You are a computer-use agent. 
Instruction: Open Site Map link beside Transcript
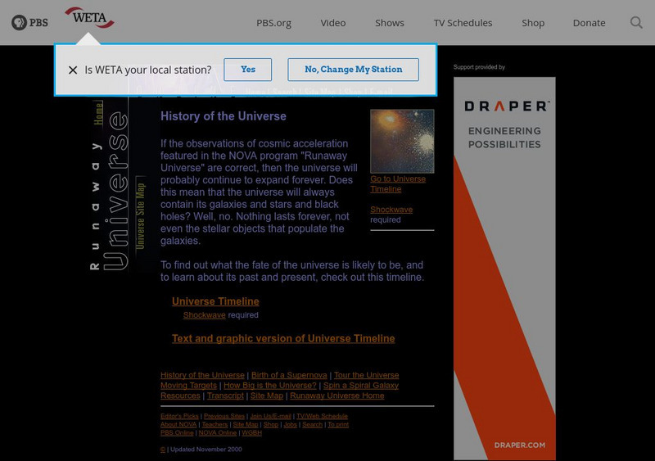tap(267, 395)
